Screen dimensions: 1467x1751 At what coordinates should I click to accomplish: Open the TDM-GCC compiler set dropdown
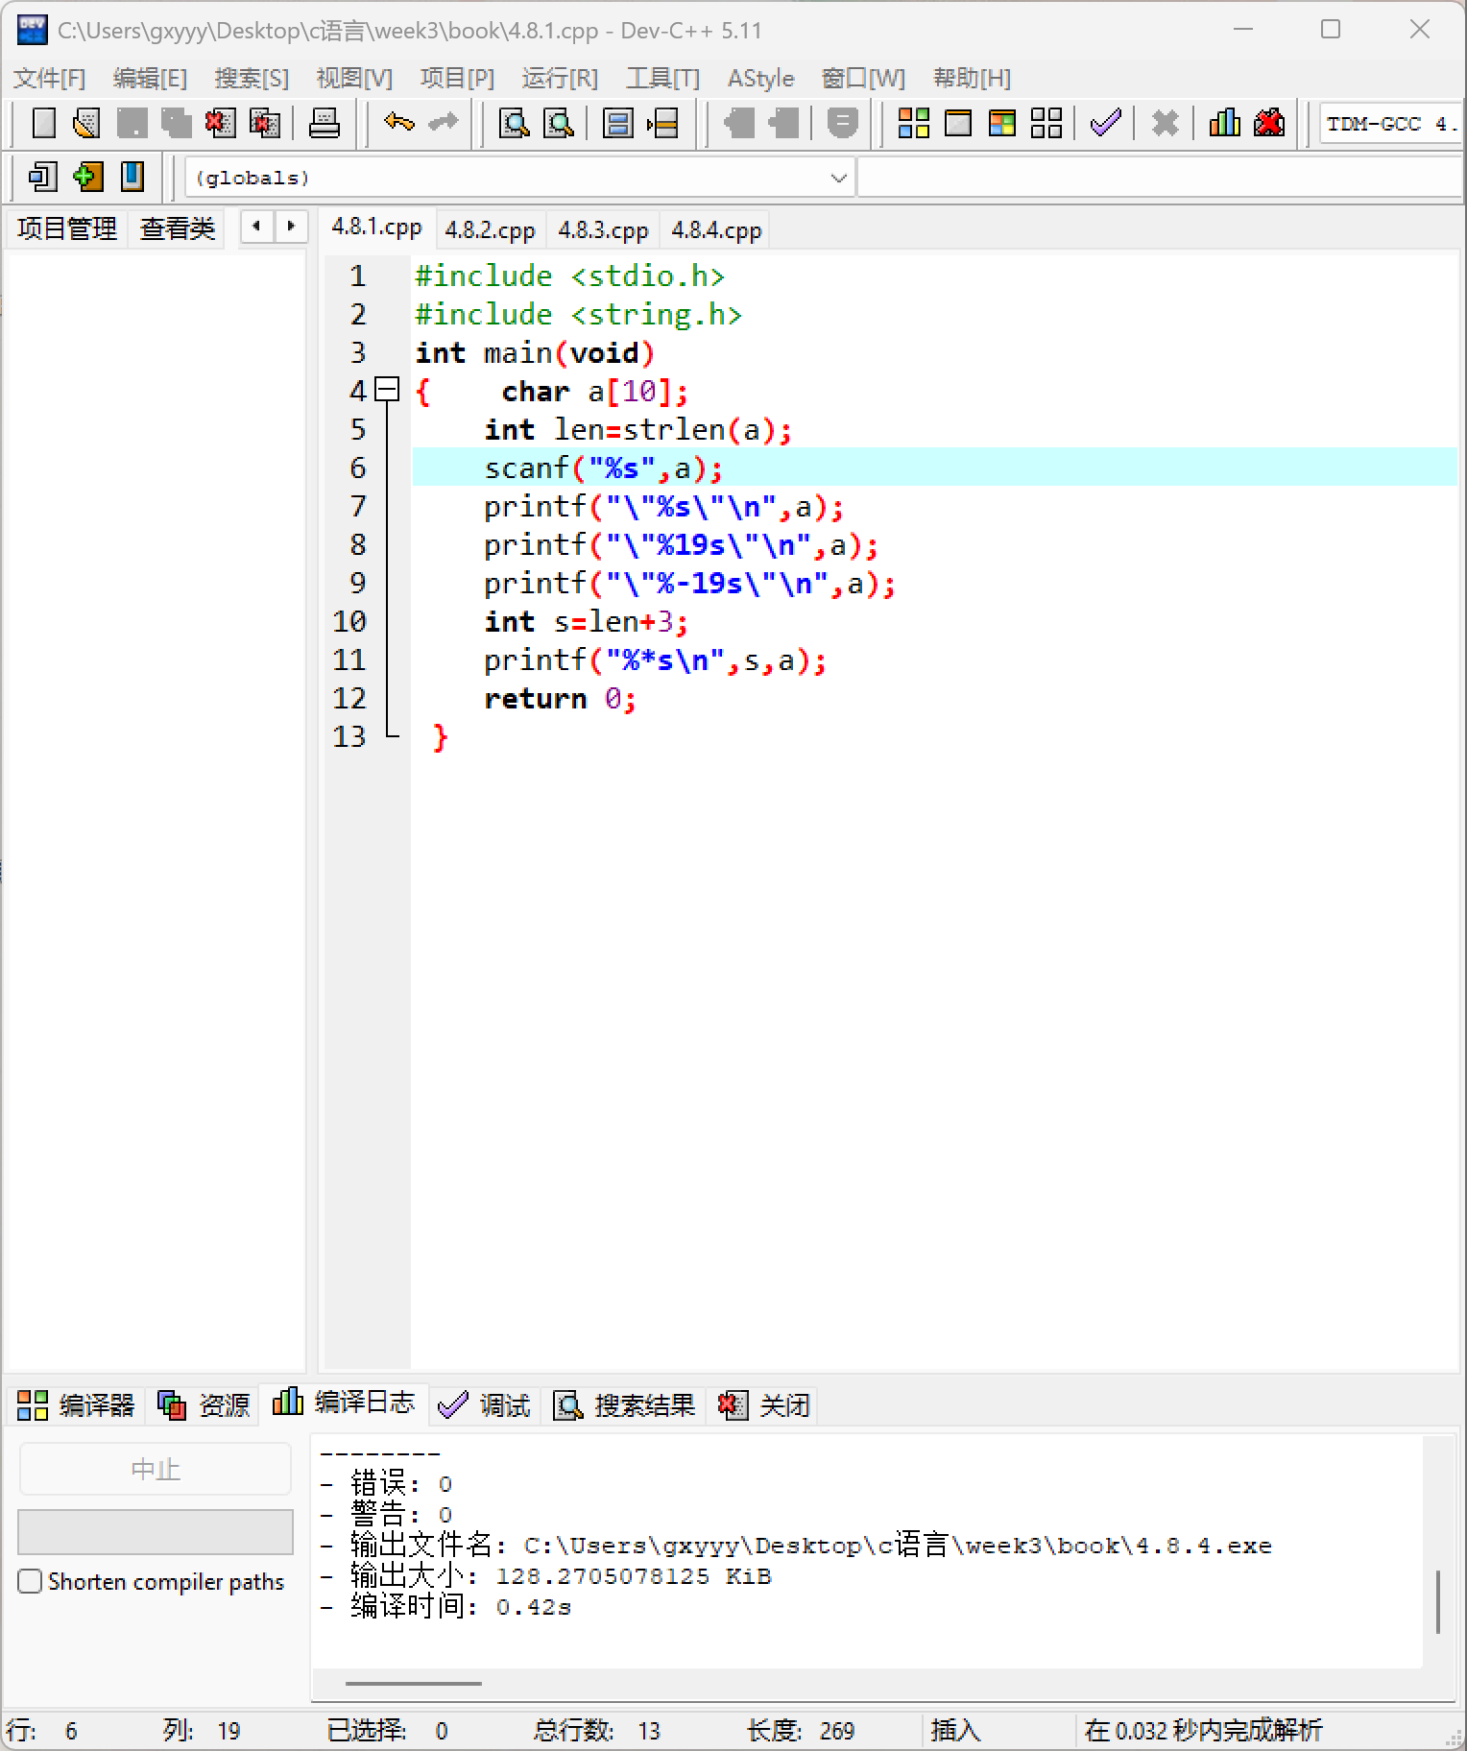point(1390,124)
